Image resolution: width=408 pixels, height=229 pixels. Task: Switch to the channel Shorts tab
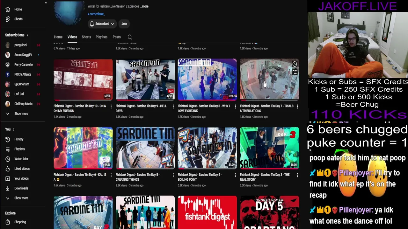[x=86, y=37]
